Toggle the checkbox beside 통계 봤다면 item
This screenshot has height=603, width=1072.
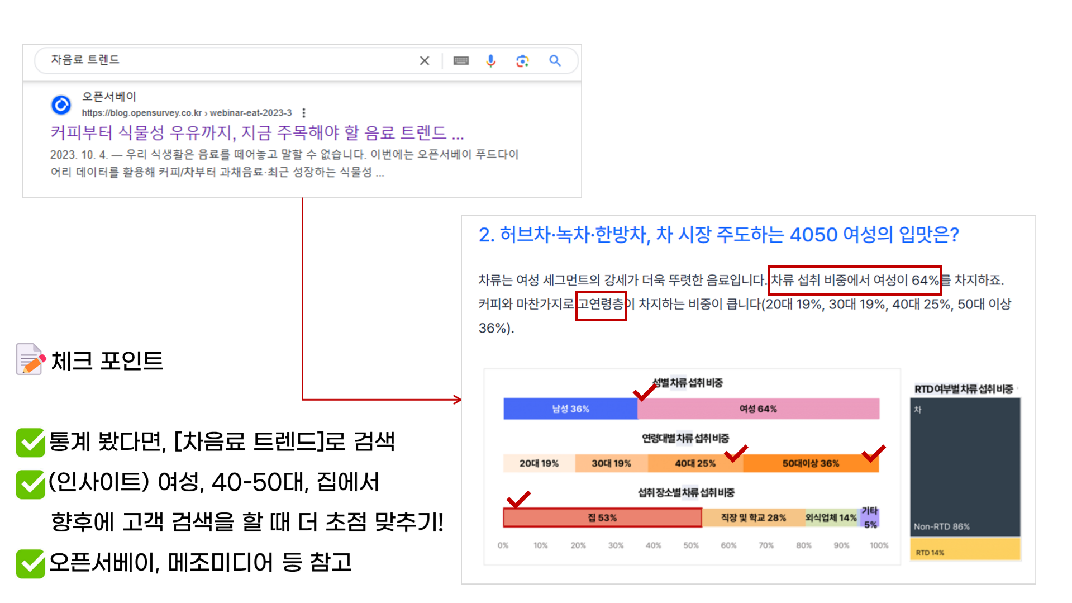tap(31, 443)
